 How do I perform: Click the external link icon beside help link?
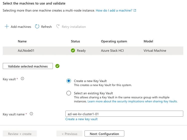point(135,11)
